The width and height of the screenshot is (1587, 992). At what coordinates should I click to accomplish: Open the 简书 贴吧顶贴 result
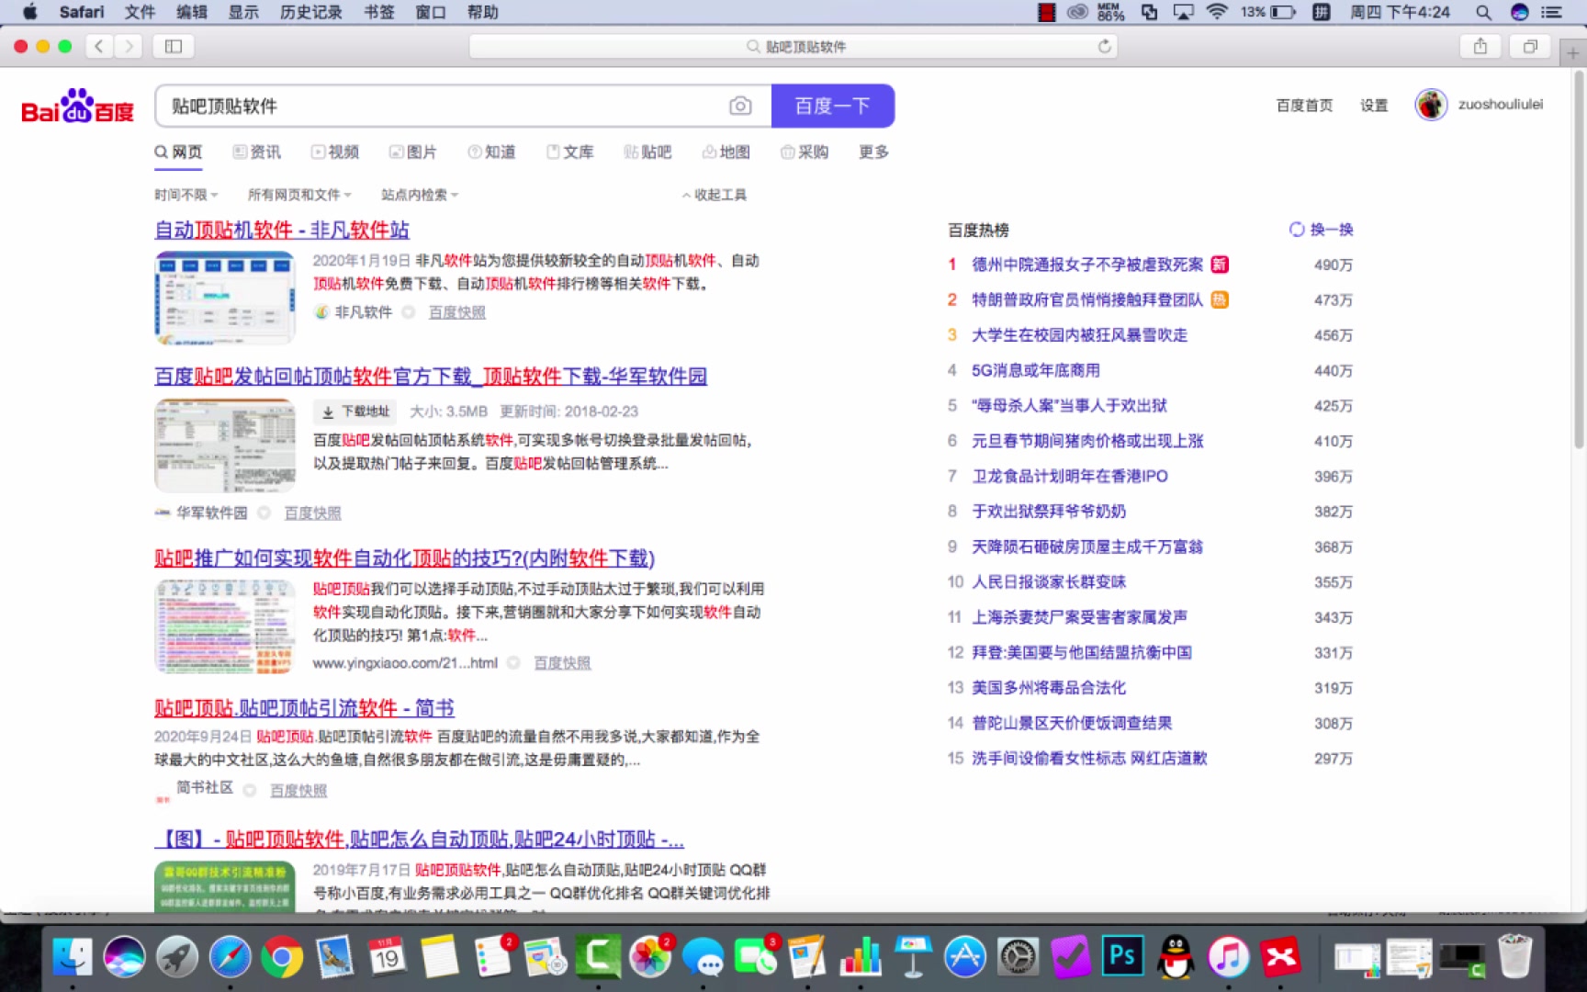coord(304,708)
